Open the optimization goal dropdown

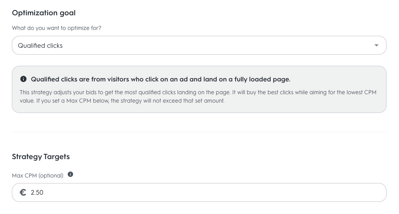[199, 46]
